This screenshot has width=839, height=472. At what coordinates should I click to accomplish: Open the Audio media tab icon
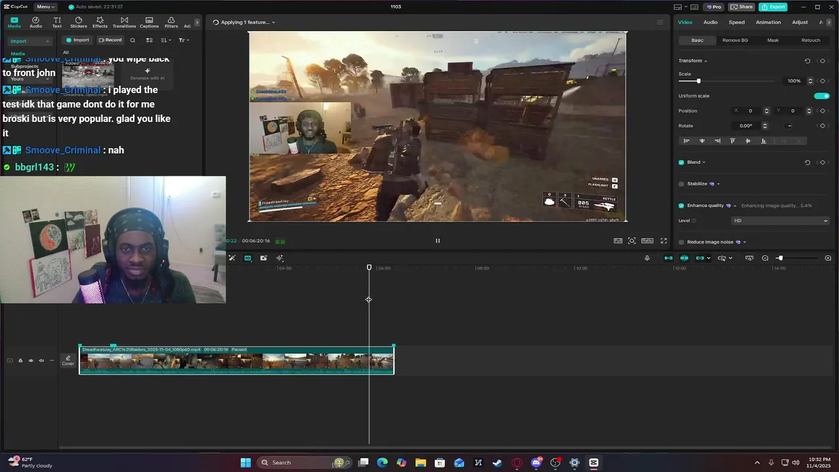point(35,22)
